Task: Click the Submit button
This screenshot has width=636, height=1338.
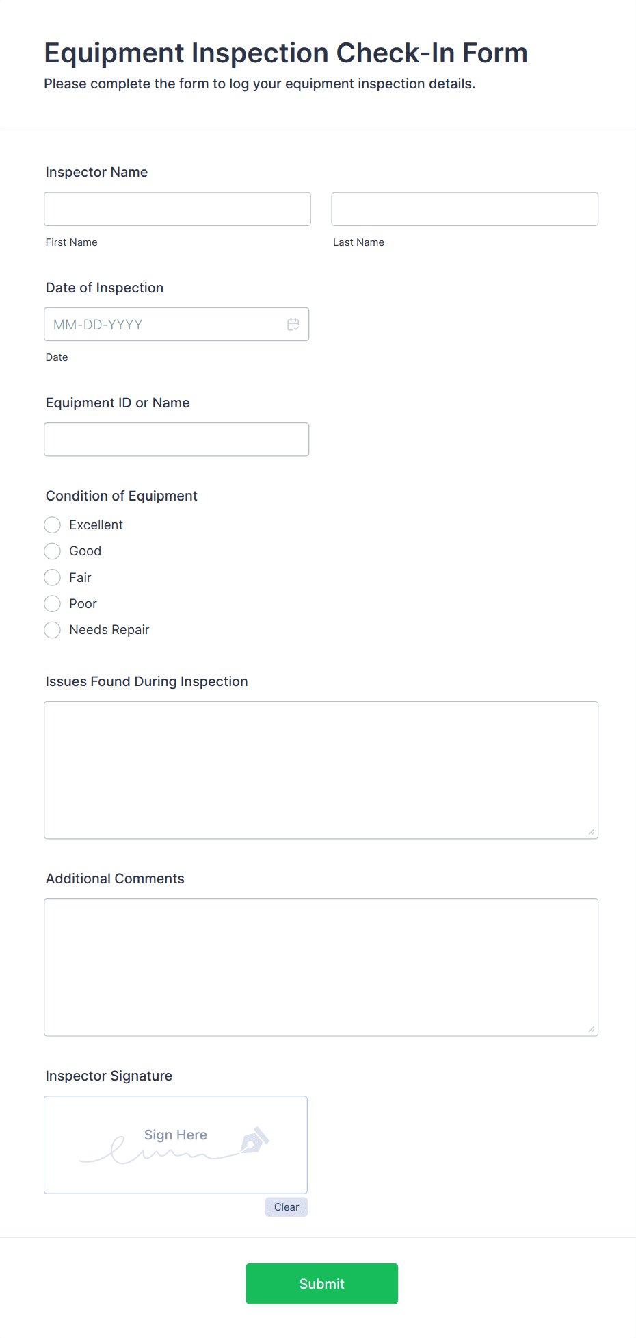Action: pos(321,1283)
